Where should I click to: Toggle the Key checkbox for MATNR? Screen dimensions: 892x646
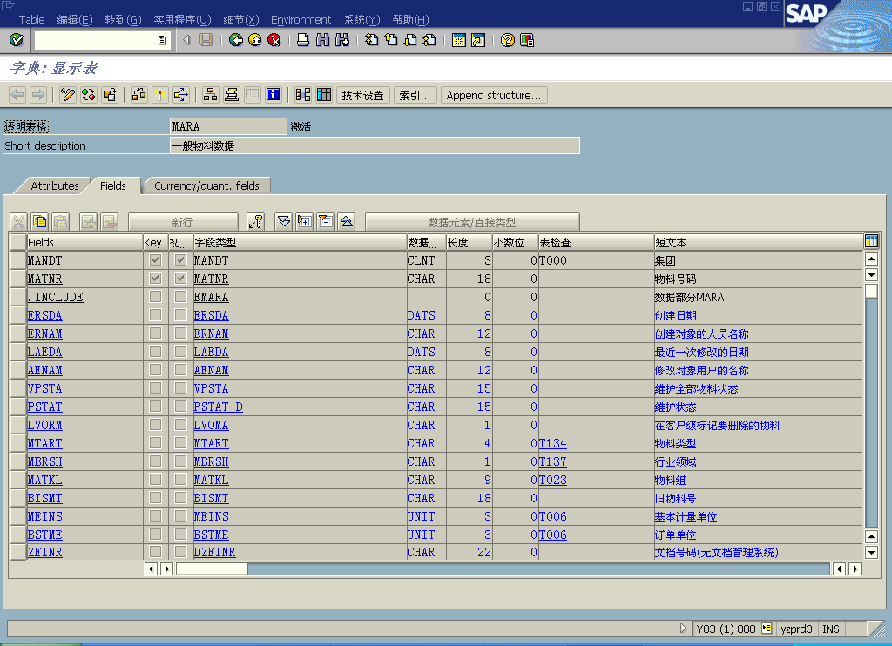tap(155, 278)
